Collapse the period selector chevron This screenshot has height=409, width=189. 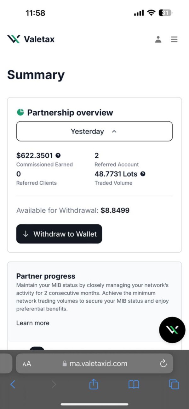click(114, 132)
